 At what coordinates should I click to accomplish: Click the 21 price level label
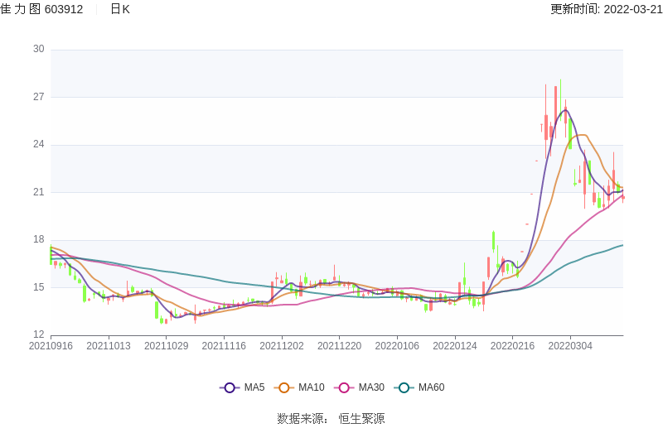(39, 192)
